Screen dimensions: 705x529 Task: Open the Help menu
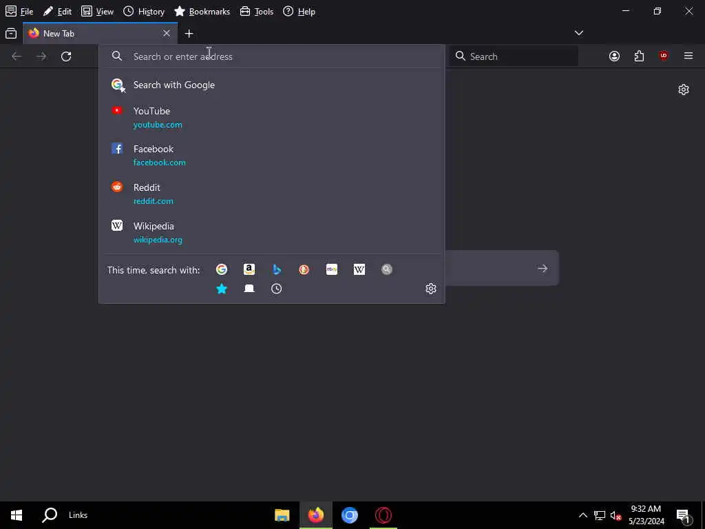299,11
